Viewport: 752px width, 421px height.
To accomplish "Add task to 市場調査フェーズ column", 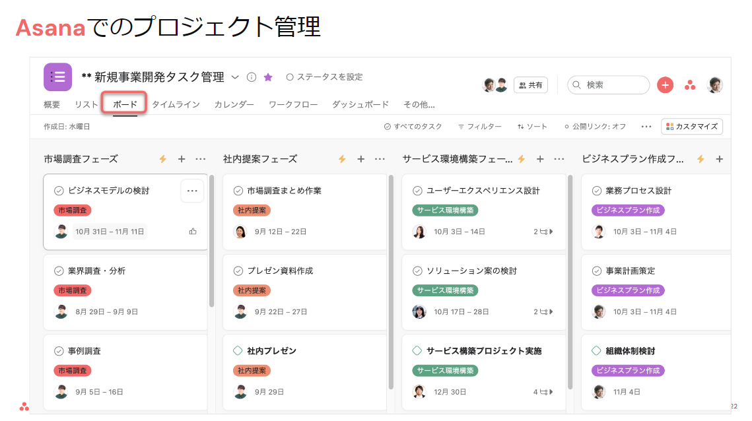I will pyautogui.click(x=182, y=159).
